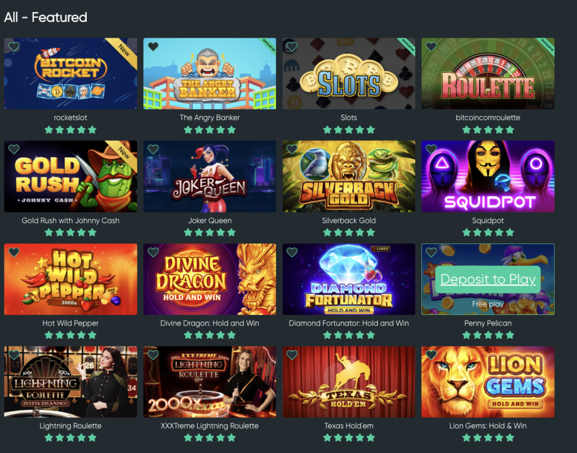Toggle the heart on The Angry Banker
This screenshot has height=453, width=577.
tap(153, 47)
